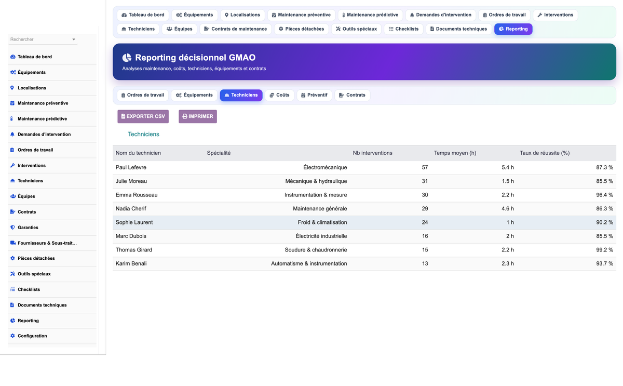Open Documents techniques top tab

pos(459,29)
